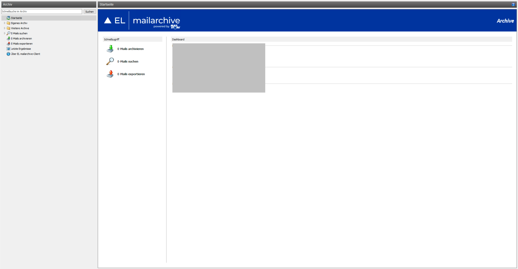This screenshot has width=518, height=269.
Task: Open Weitere Archive in the sidebar tree
Action: click(20, 28)
